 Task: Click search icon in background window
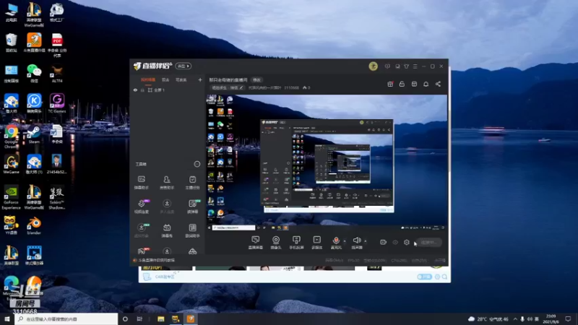click(444, 277)
